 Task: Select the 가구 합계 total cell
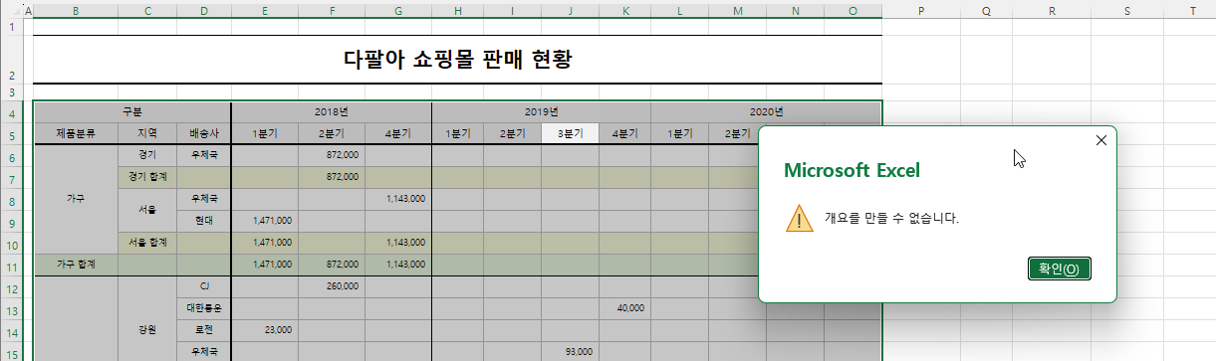point(76,265)
